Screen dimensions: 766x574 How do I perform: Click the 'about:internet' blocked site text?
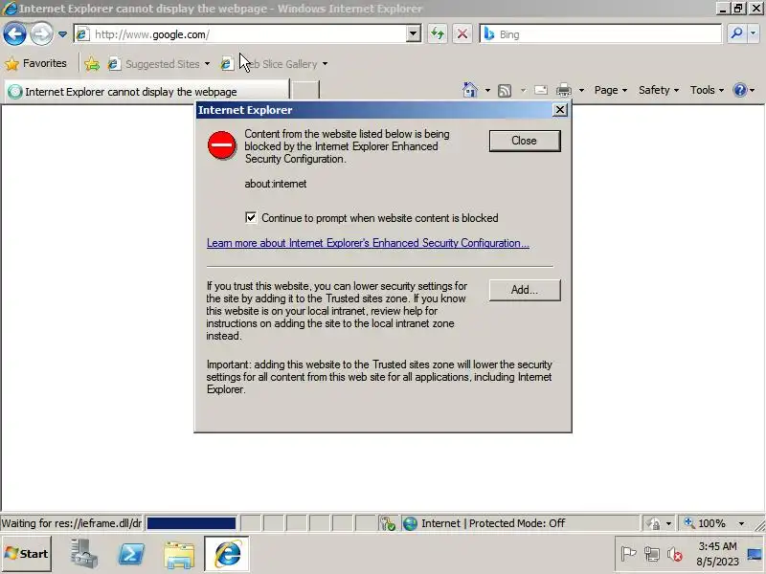pos(276,184)
